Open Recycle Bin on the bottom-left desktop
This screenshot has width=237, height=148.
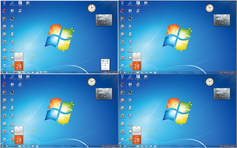point(4,77)
